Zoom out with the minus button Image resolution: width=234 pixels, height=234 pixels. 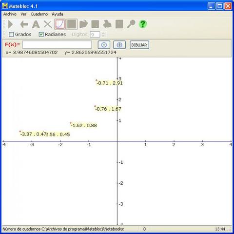pyautogui.click(x=104, y=45)
